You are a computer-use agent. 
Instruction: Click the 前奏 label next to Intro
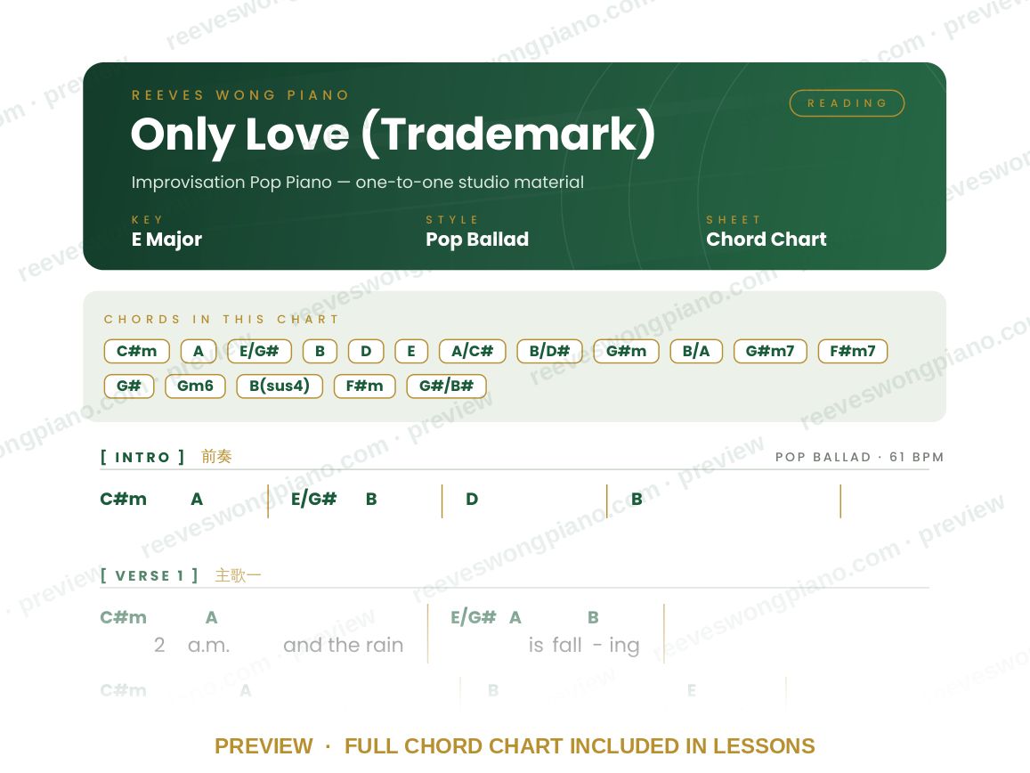click(216, 456)
